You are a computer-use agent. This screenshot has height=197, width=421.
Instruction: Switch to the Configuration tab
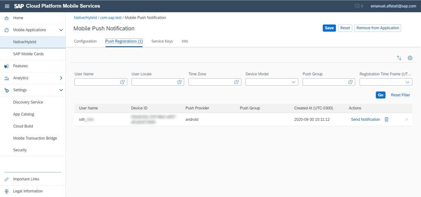(85, 41)
